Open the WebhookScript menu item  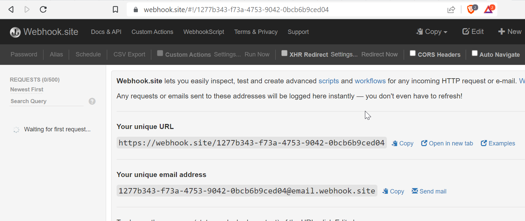204,32
